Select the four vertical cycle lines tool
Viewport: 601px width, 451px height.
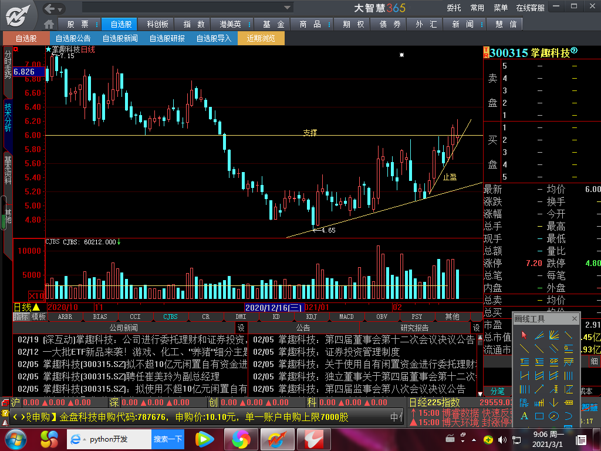pyautogui.click(x=568, y=375)
